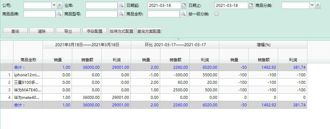Image resolution: width=330 pixels, height=129 pixels.
Task: Click the 2500.00 sales amount cell
Action: 175,90
